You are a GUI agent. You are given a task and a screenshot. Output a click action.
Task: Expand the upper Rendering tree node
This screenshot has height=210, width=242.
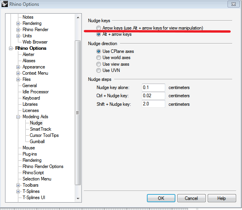point(18,23)
